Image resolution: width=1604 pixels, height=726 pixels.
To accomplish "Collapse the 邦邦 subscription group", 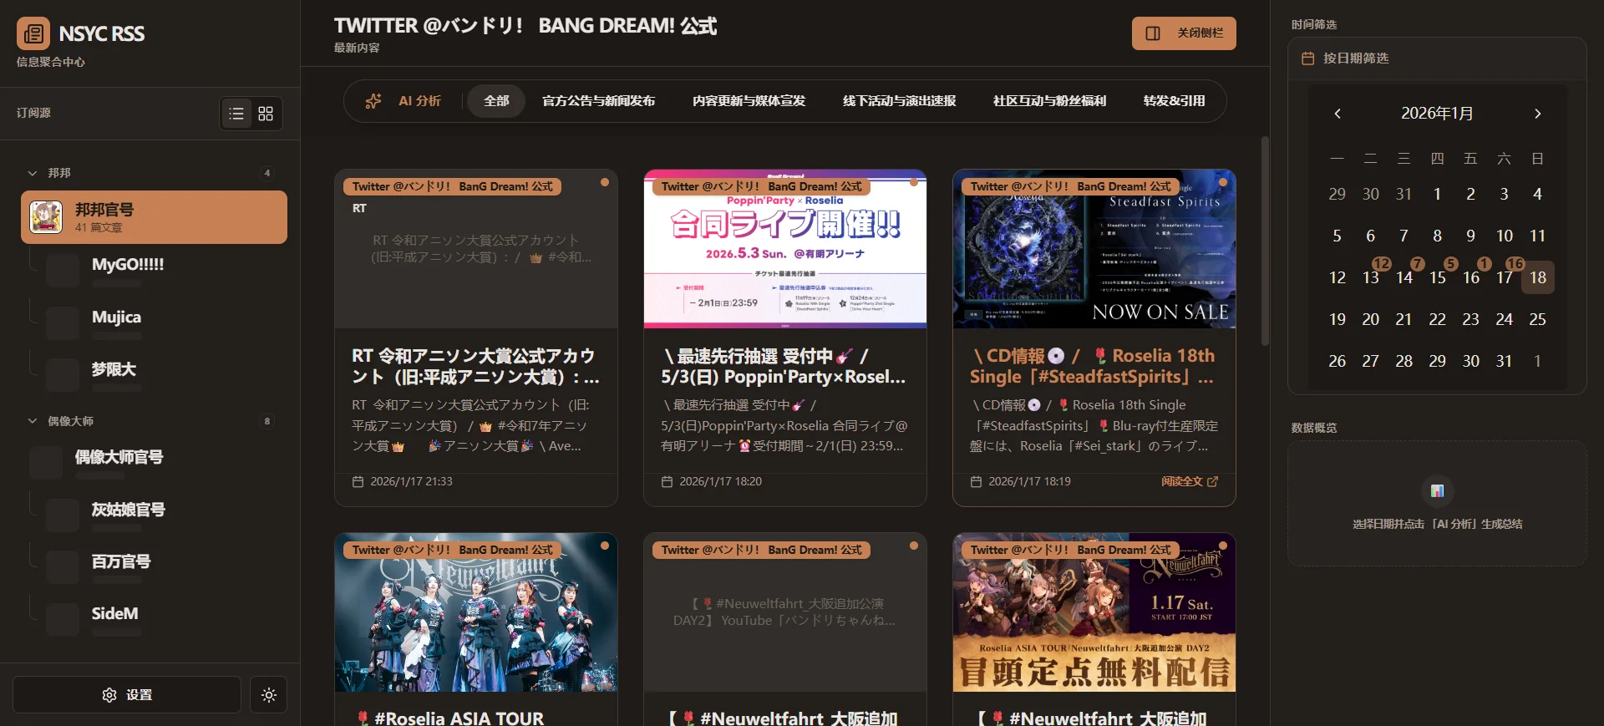I will [33, 173].
